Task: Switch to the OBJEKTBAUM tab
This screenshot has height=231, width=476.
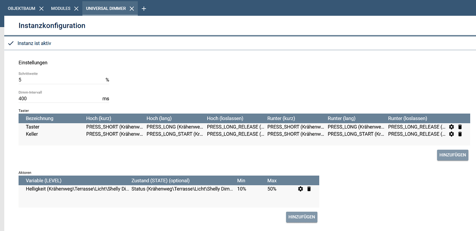Action: coord(21,8)
